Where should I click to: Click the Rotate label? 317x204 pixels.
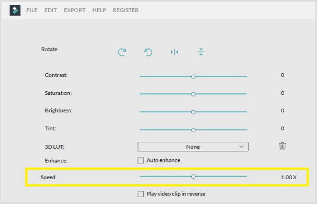pos(49,50)
